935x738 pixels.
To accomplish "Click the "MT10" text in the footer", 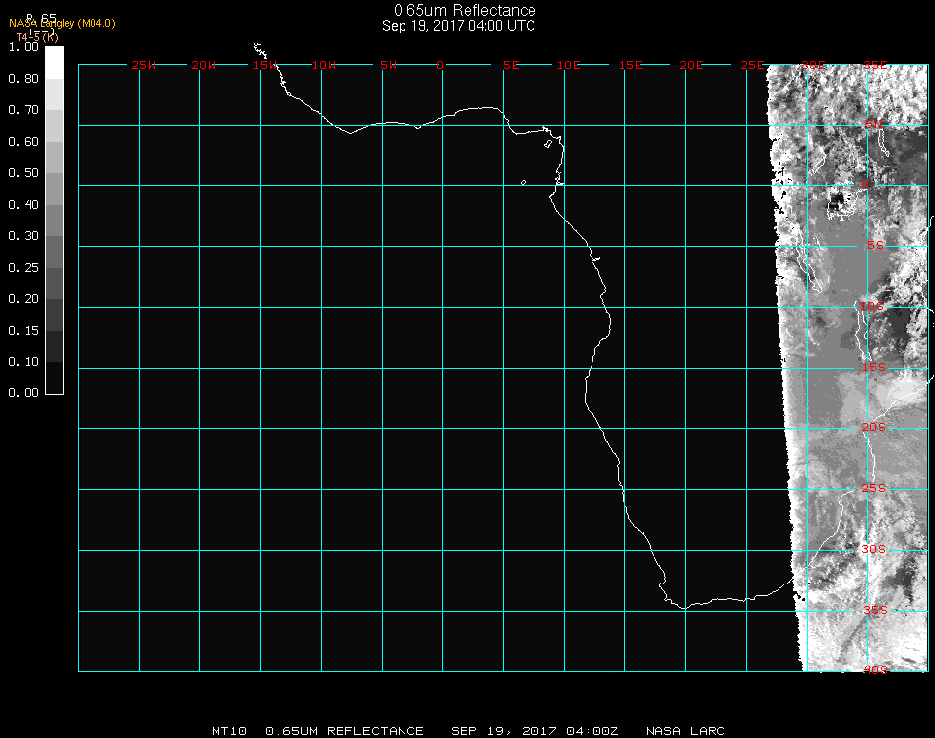I will 229,731.
